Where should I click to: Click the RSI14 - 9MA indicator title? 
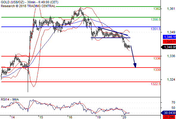pyautogui.click(x=10, y=99)
